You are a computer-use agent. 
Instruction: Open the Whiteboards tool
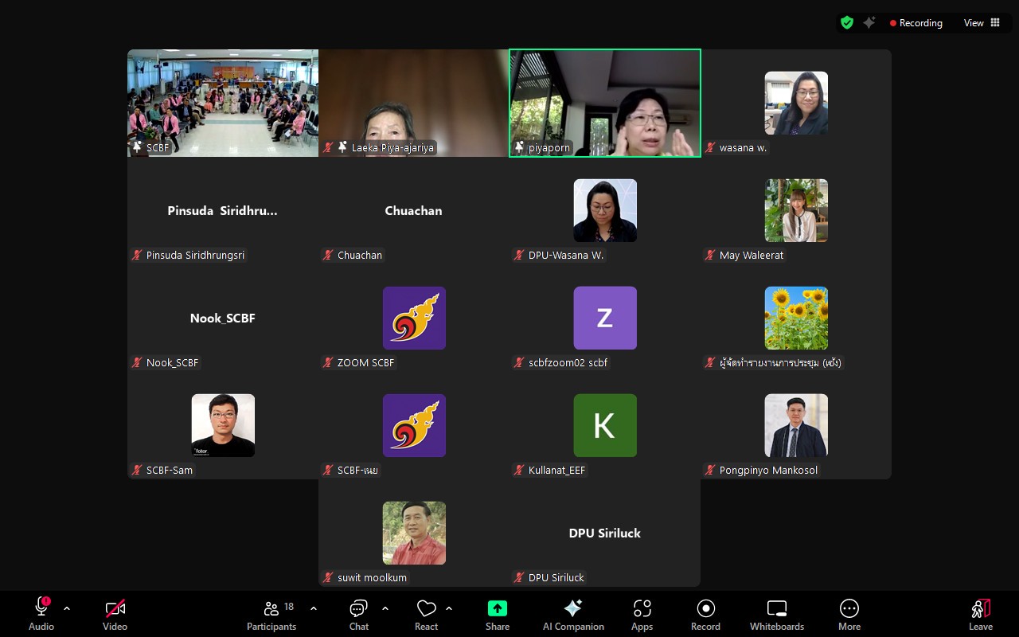(776, 614)
